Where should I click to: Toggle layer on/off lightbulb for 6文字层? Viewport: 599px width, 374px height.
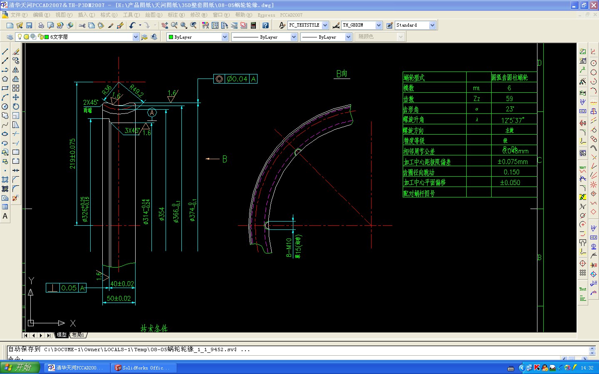pyautogui.click(x=20, y=37)
